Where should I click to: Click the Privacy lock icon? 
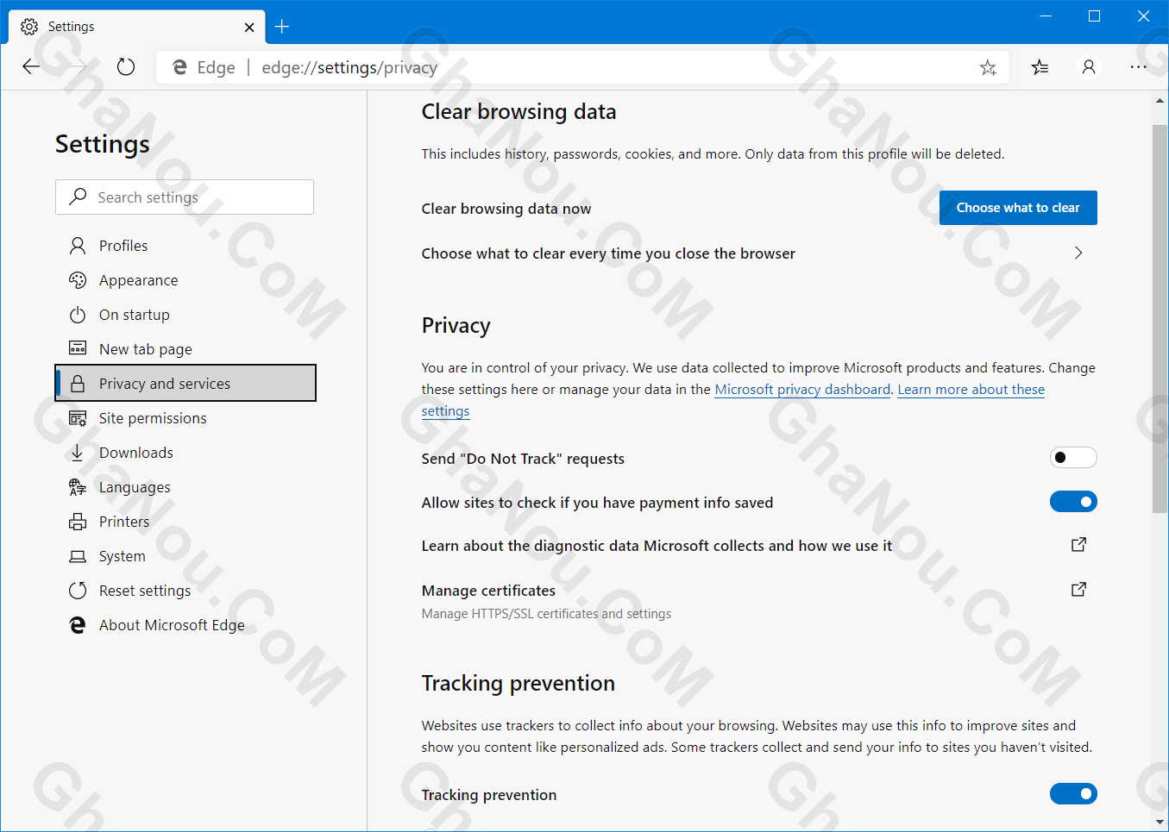point(78,384)
